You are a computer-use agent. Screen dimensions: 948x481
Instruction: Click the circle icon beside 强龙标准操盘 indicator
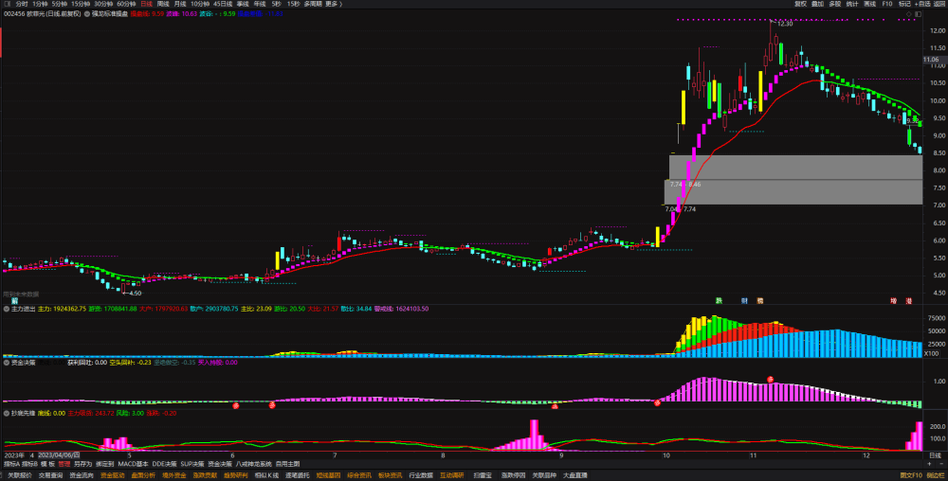[87, 13]
